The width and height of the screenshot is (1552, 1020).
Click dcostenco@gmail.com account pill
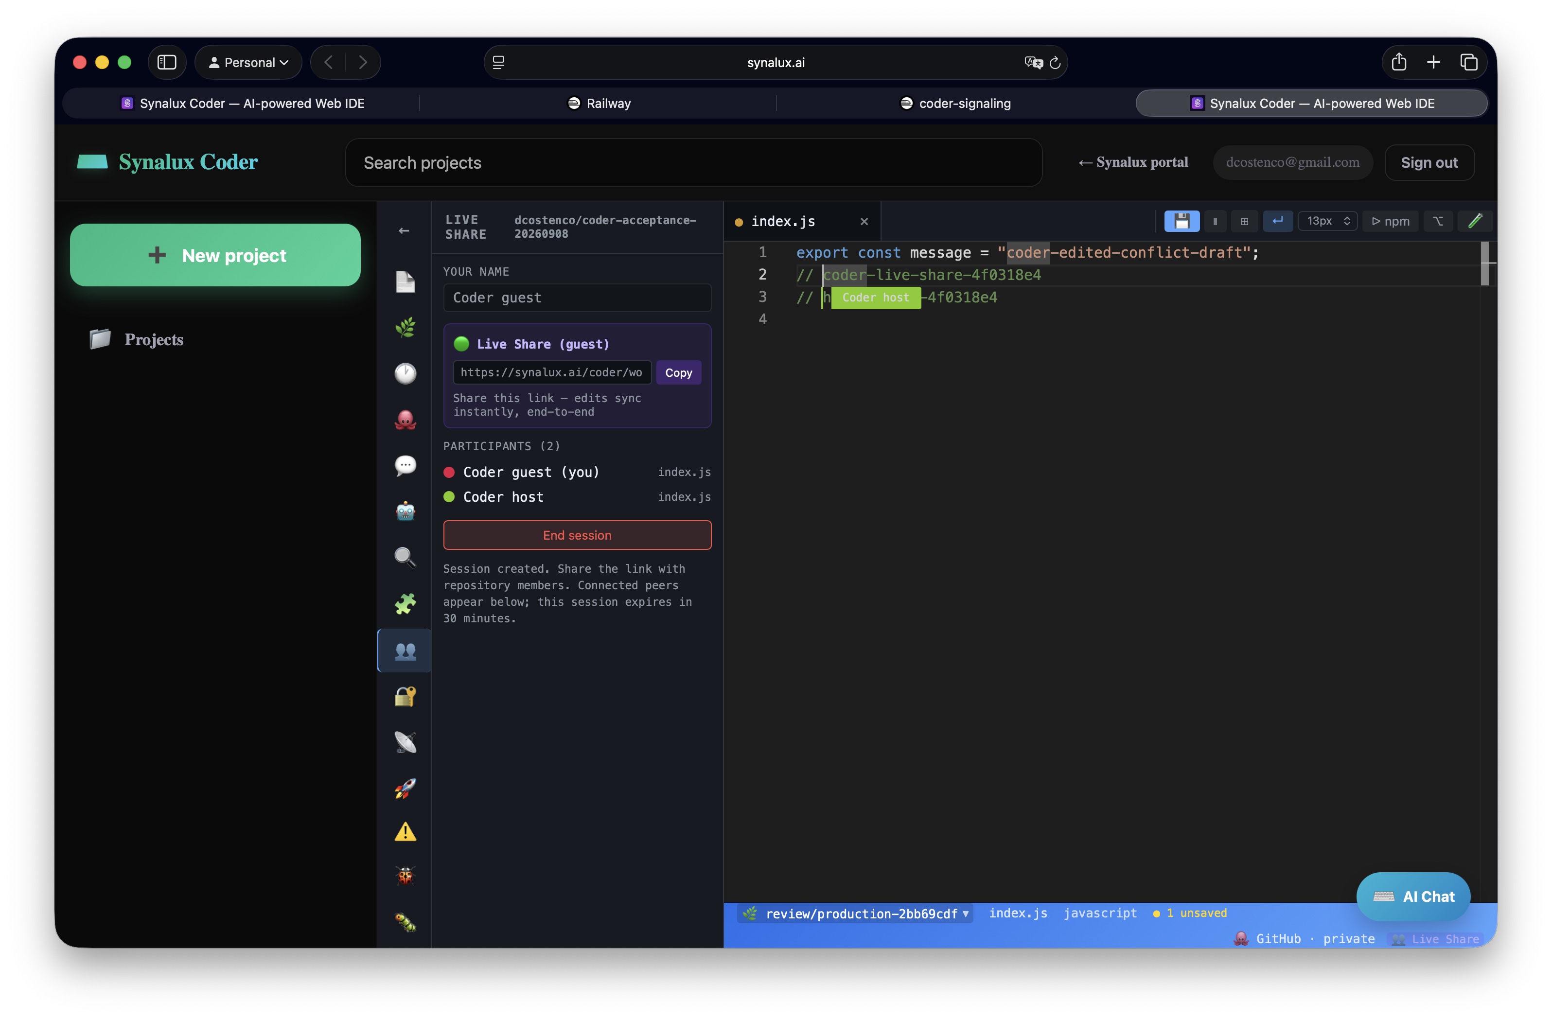tap(1292, 162)
